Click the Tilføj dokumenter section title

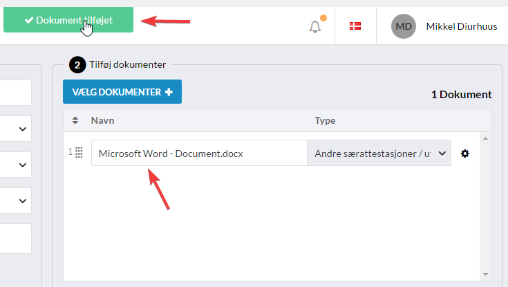(128, 64)
